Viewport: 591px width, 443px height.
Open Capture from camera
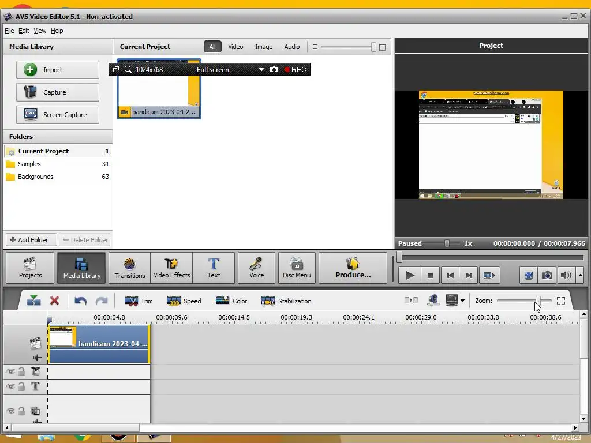(58, 92)
